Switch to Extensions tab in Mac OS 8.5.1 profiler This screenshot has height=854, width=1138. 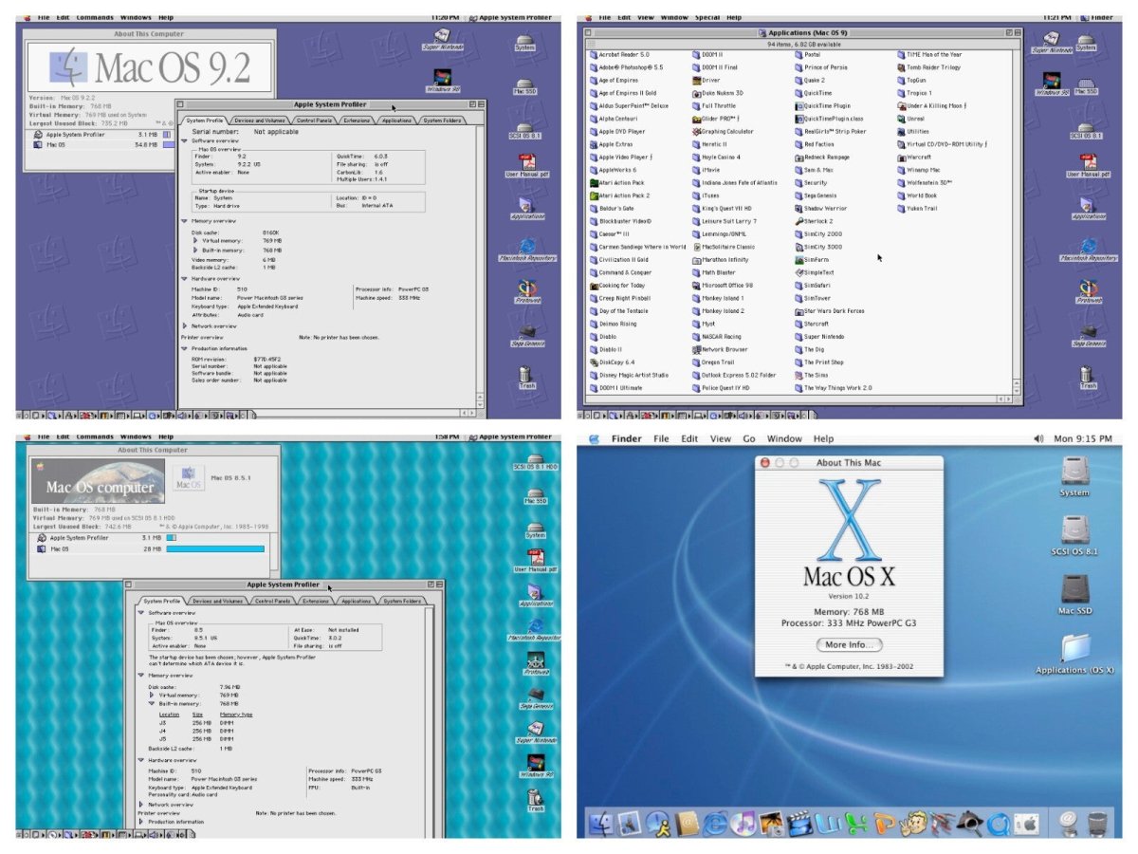tap(316, 601)
